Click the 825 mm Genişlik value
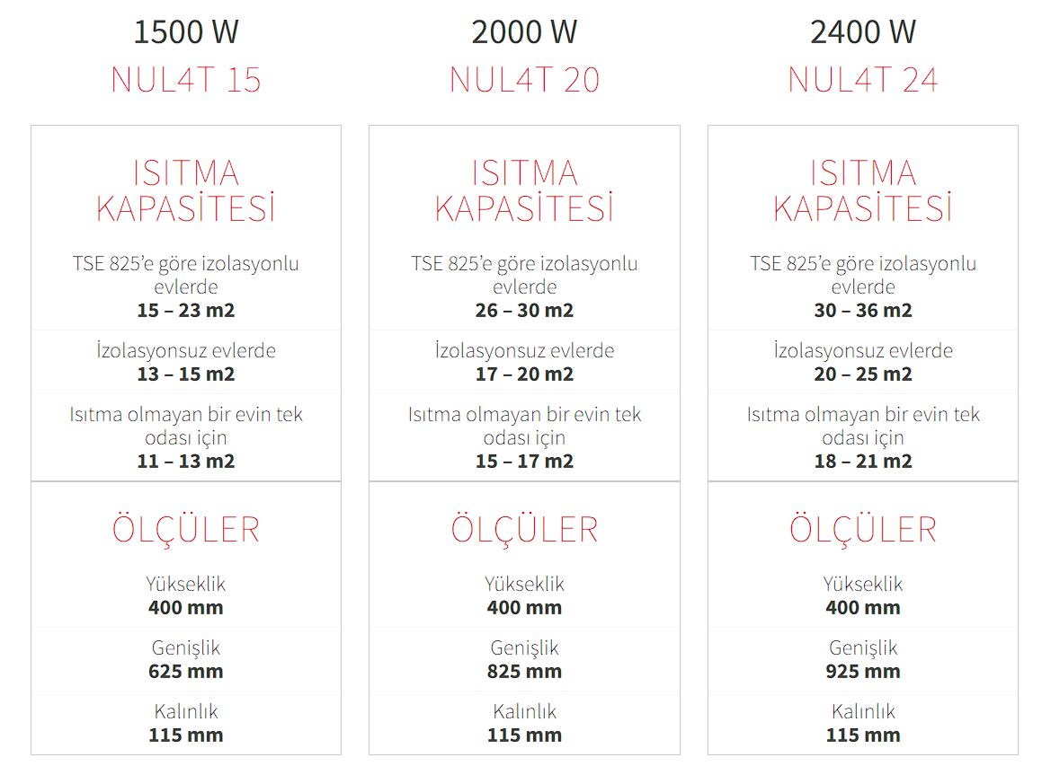 click(x=524, y=672)
